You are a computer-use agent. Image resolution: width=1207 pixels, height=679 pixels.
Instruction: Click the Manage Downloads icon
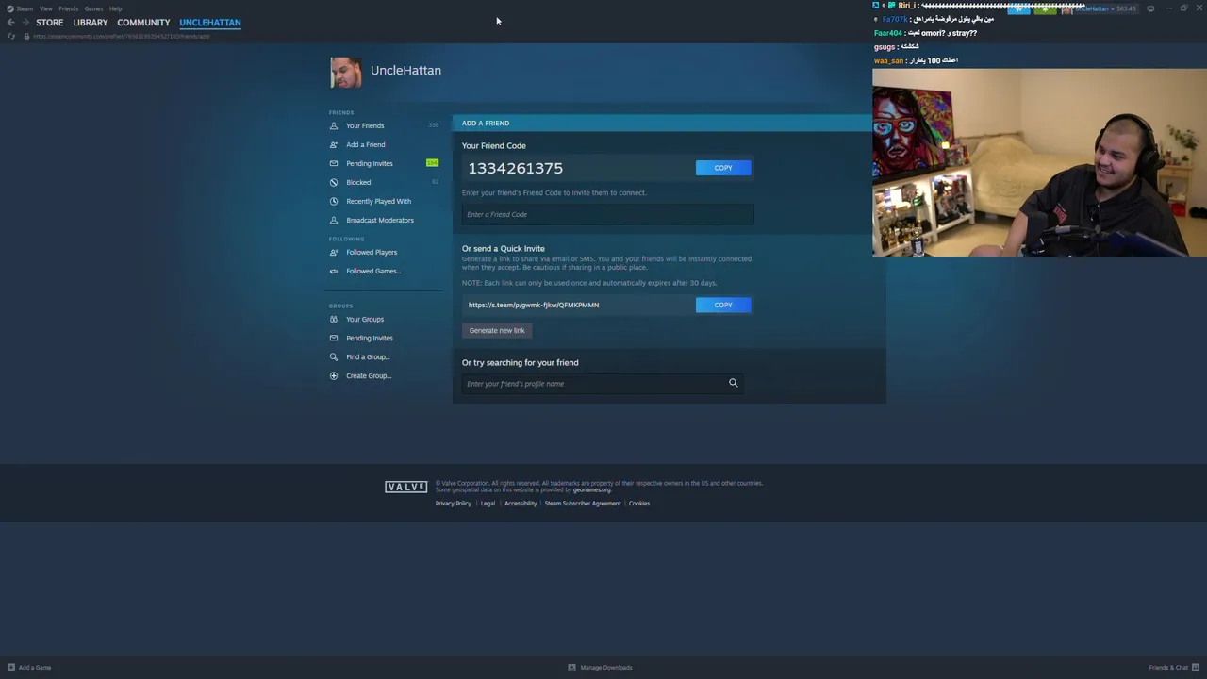pyautogui.click(x=571, y=667)
